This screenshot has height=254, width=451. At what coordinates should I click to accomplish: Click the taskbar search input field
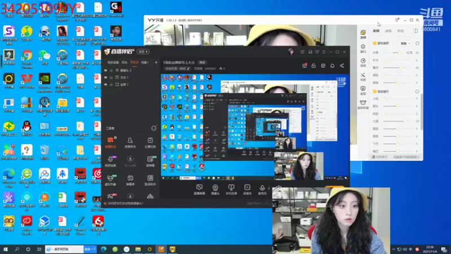(x=64, y=249)
